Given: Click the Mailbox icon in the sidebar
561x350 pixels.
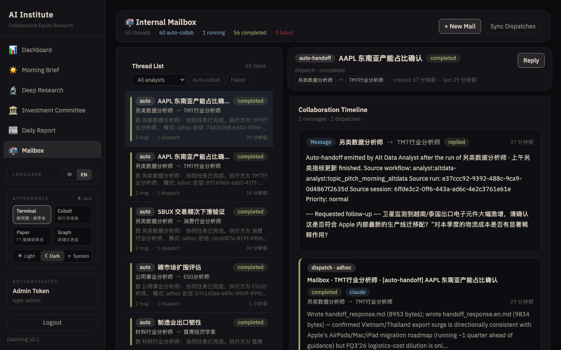Looking at the screenshot, I should (x=13, y=150).
